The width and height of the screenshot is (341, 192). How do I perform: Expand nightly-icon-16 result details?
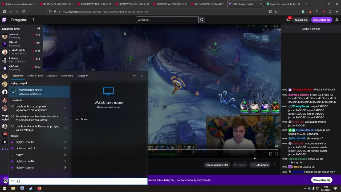[65, 161]
